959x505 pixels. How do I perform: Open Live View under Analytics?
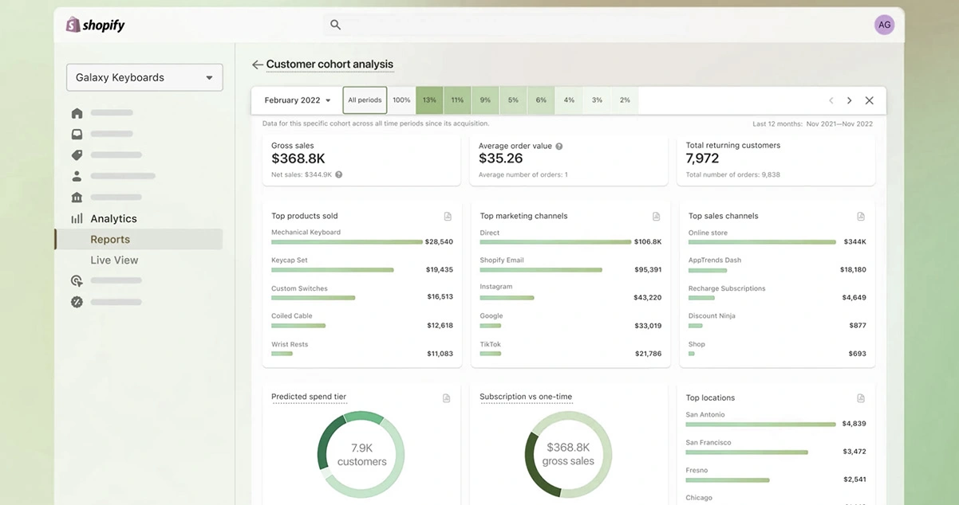114,260
